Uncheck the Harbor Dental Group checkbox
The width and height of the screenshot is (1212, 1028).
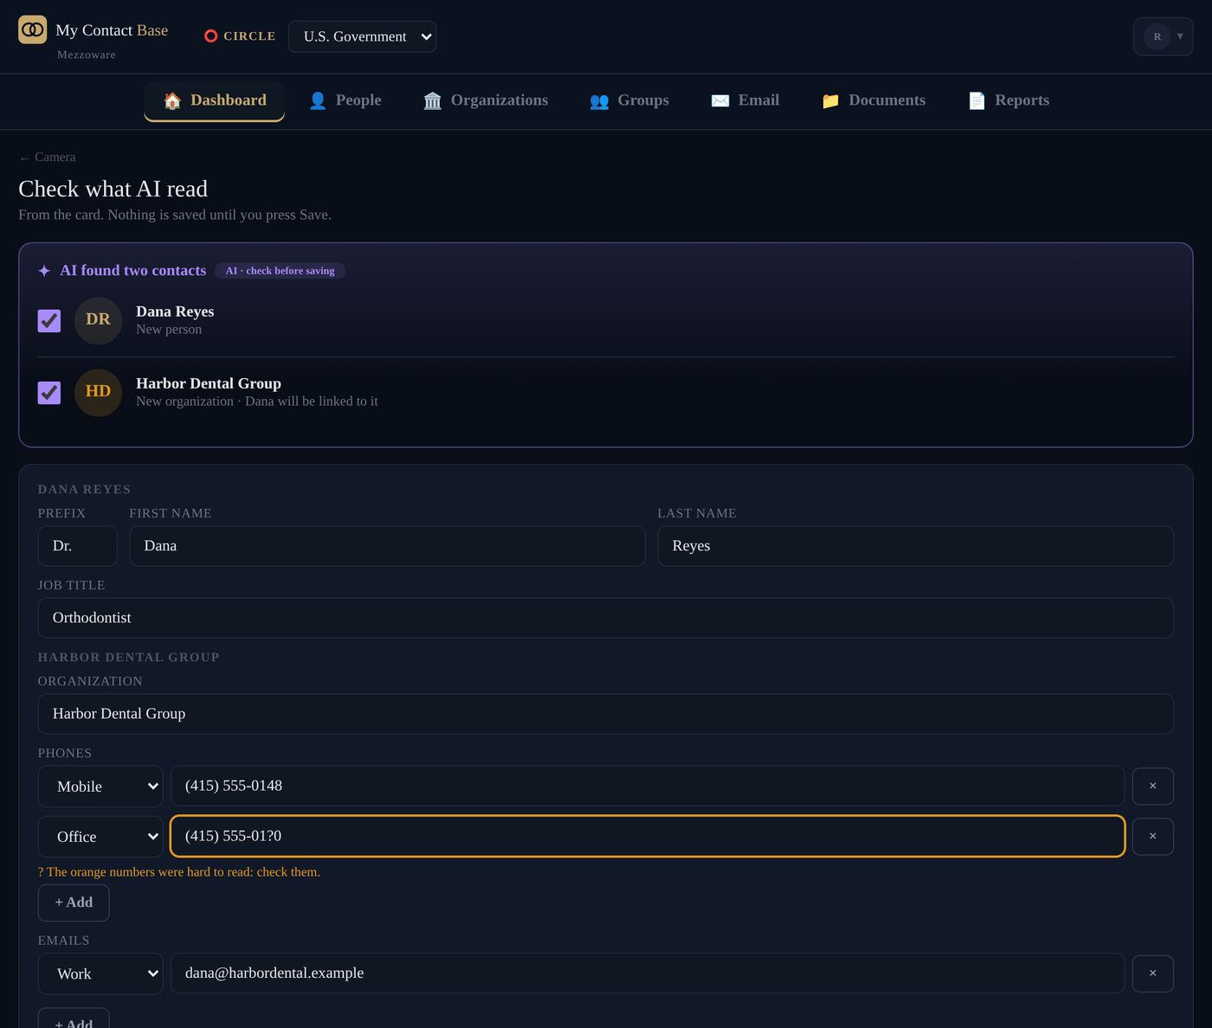49,392
